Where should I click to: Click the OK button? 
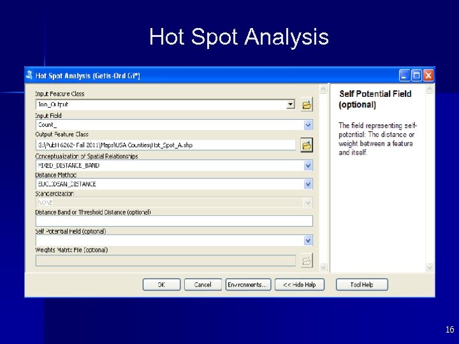pos(161,284)
